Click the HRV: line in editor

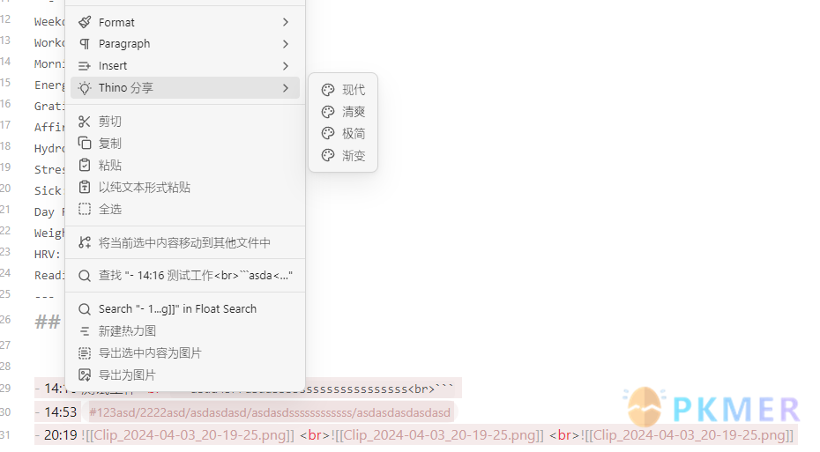click(48, 255)
